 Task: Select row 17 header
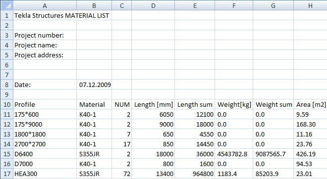6,174
